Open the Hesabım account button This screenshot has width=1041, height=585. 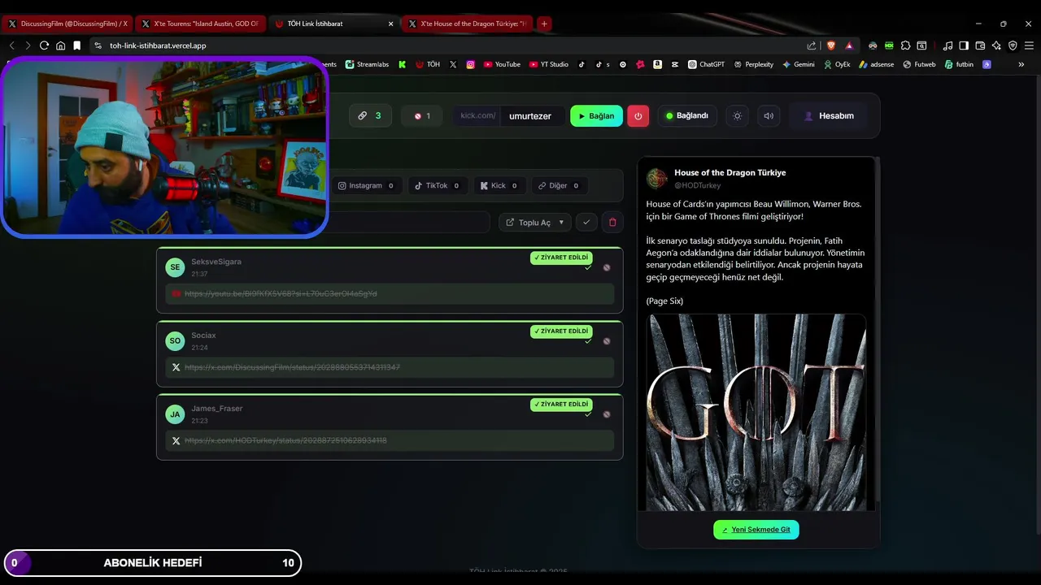coord(829,115)
